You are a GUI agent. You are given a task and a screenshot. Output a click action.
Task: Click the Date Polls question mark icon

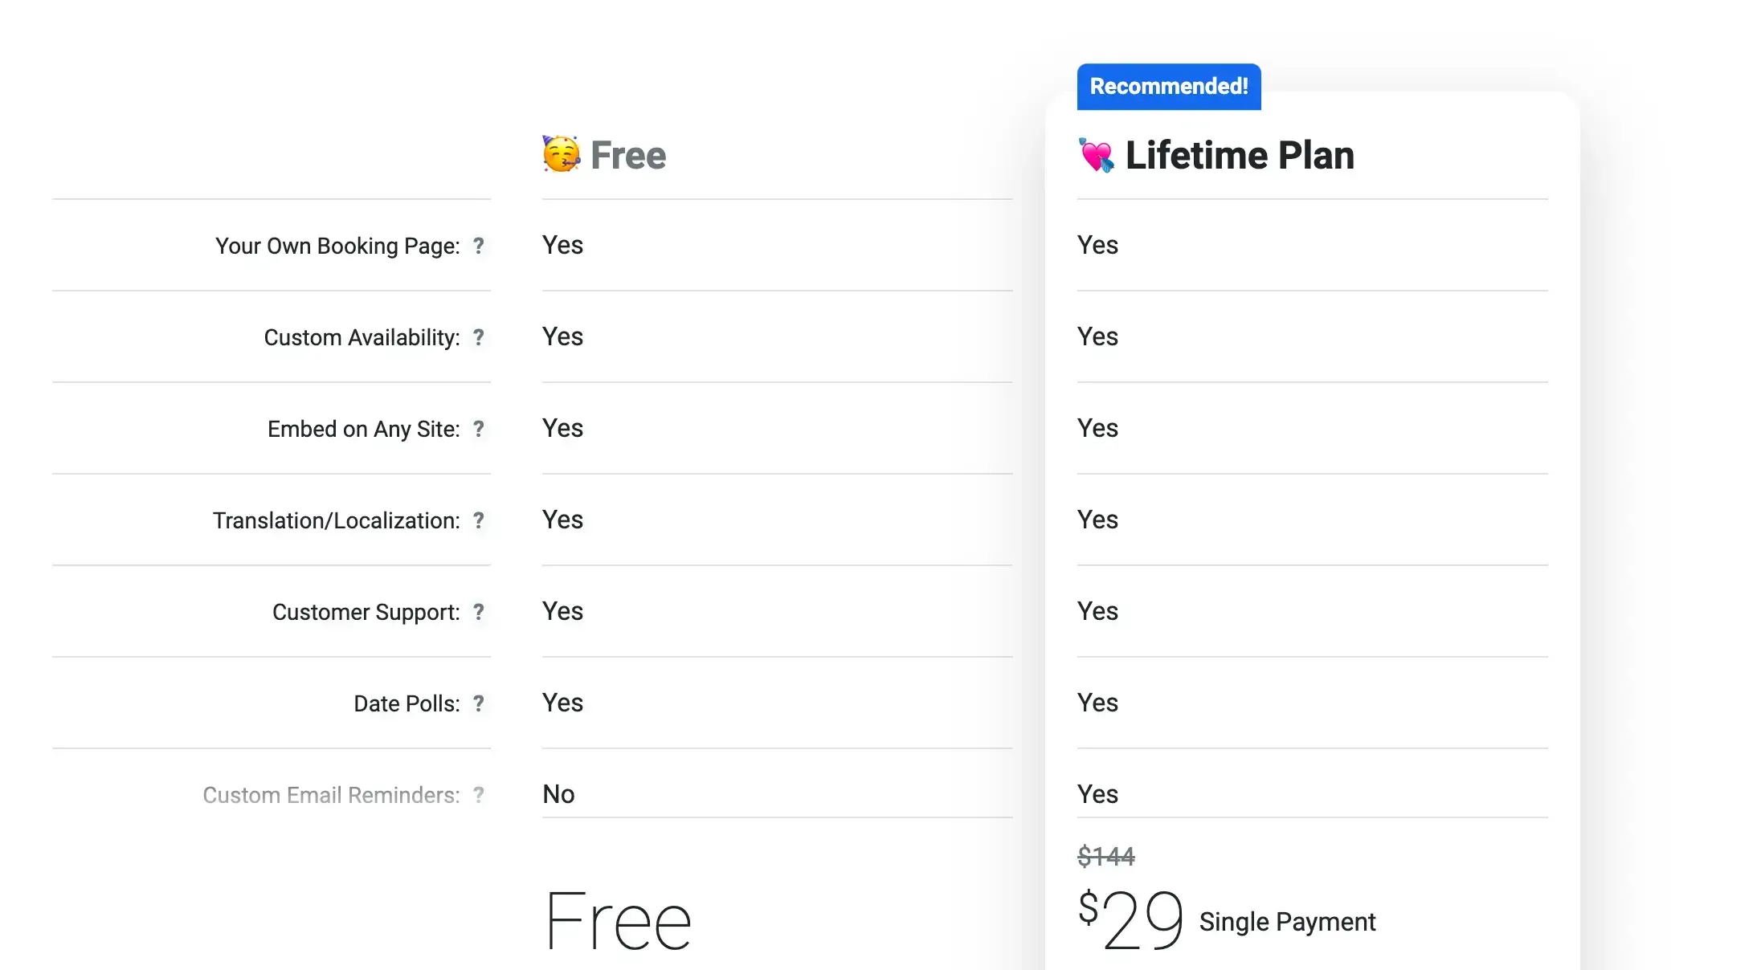[480, 703]
